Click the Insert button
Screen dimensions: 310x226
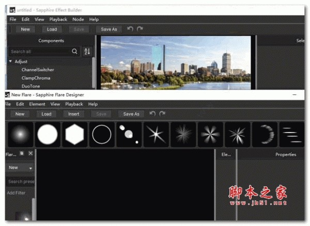click(x=74, y=114)
